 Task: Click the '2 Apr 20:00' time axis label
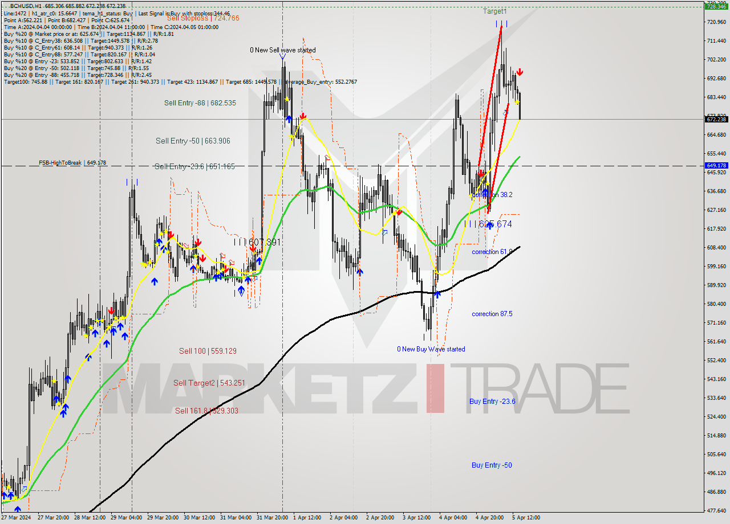coord(380,518)
